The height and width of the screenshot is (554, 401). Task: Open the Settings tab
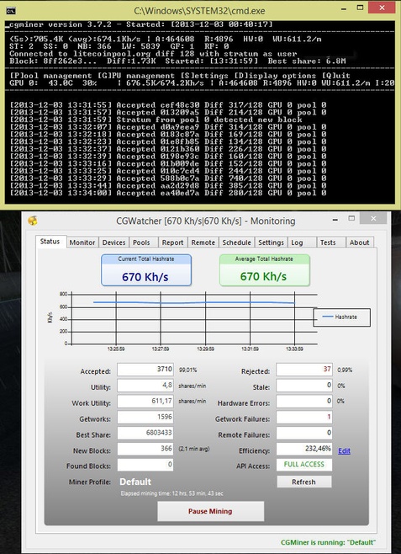(271, 242)
